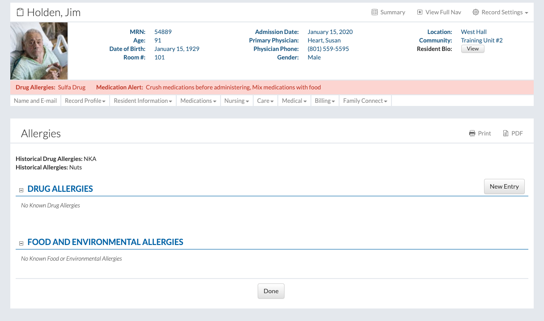Open the Medications dropdown

point(198,101)
